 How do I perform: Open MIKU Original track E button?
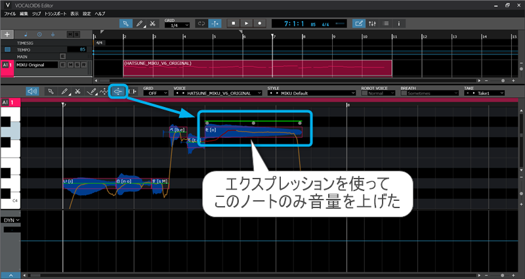click(x=62, y=65)
